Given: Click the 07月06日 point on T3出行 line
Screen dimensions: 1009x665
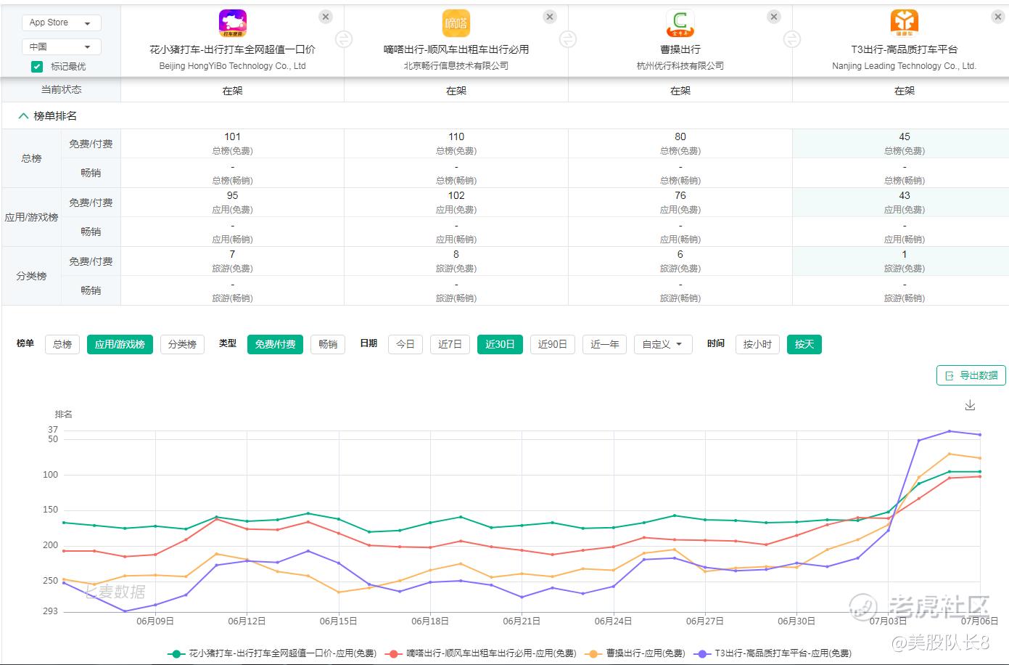Looking at the screenshot, I should (x=980, y=435).
